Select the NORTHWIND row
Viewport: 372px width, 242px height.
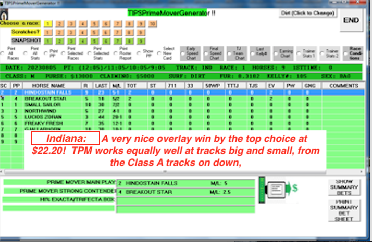pos(182,111)
